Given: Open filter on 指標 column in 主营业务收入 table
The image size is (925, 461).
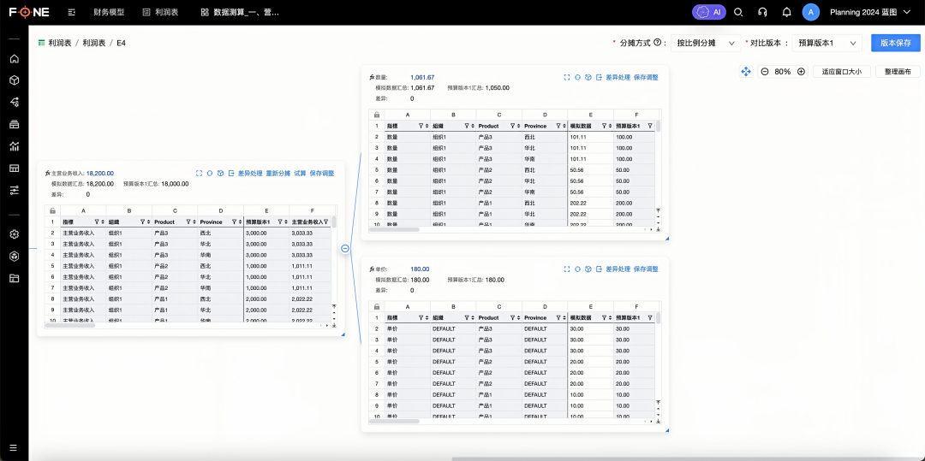Looking at the screenshot, I should pyautogui.click(x=96, y=222).
